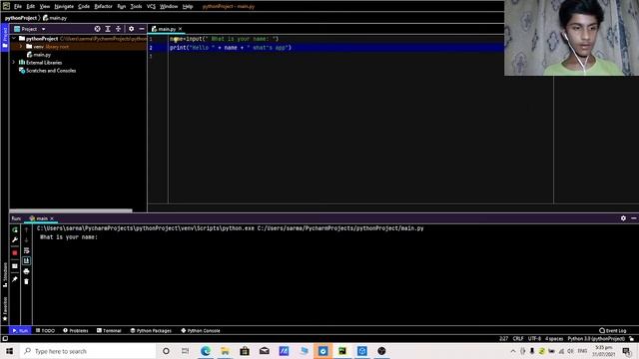This screenshot has height=359, width=639.
Task: Click the Rerun 'main' icon in Run panel
Action: [x=15, y=230]
